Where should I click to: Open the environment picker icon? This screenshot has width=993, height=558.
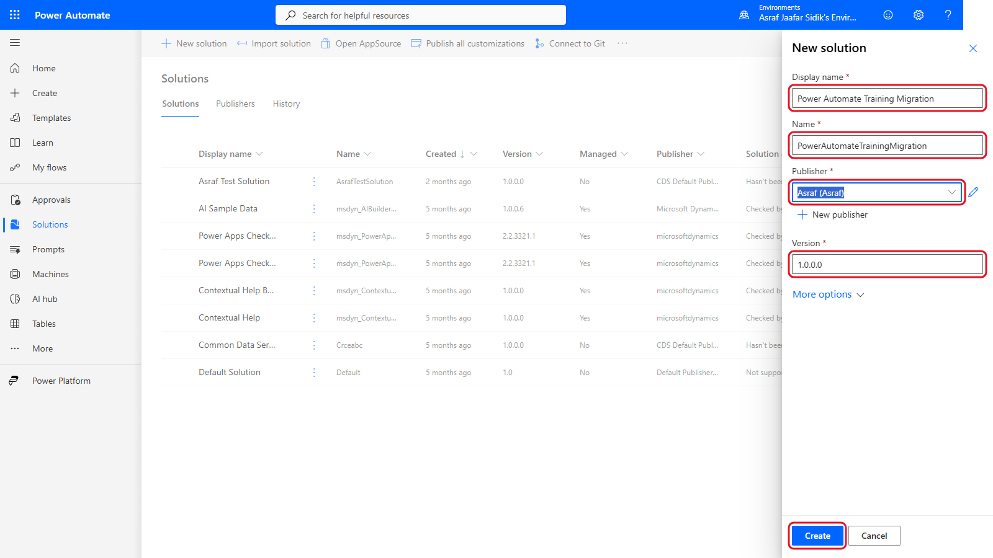click(x=744, y=15)
